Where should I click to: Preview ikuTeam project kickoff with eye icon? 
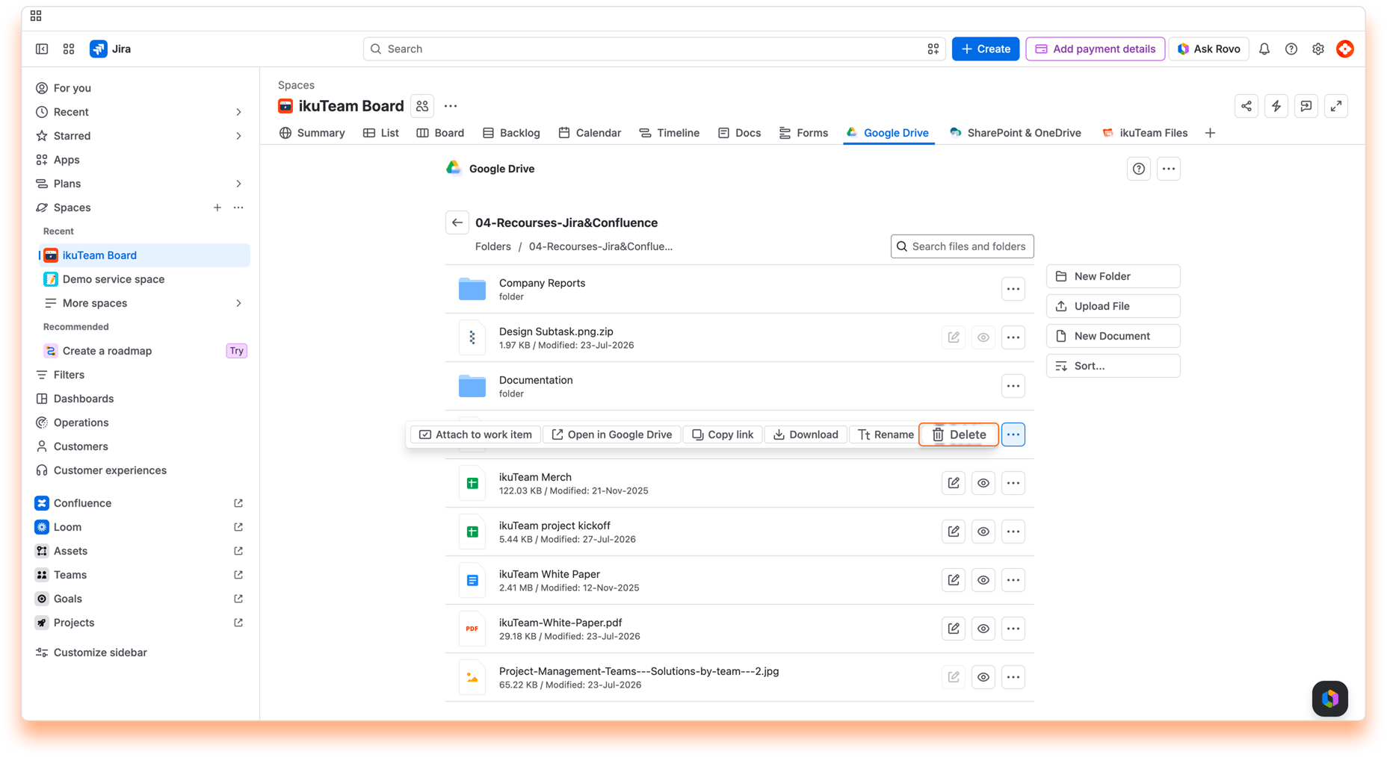(x=983, y=532)
